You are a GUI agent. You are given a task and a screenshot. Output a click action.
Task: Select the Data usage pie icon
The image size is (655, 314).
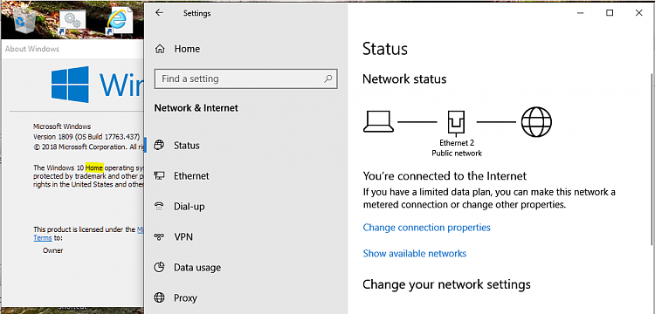[159, 267]
